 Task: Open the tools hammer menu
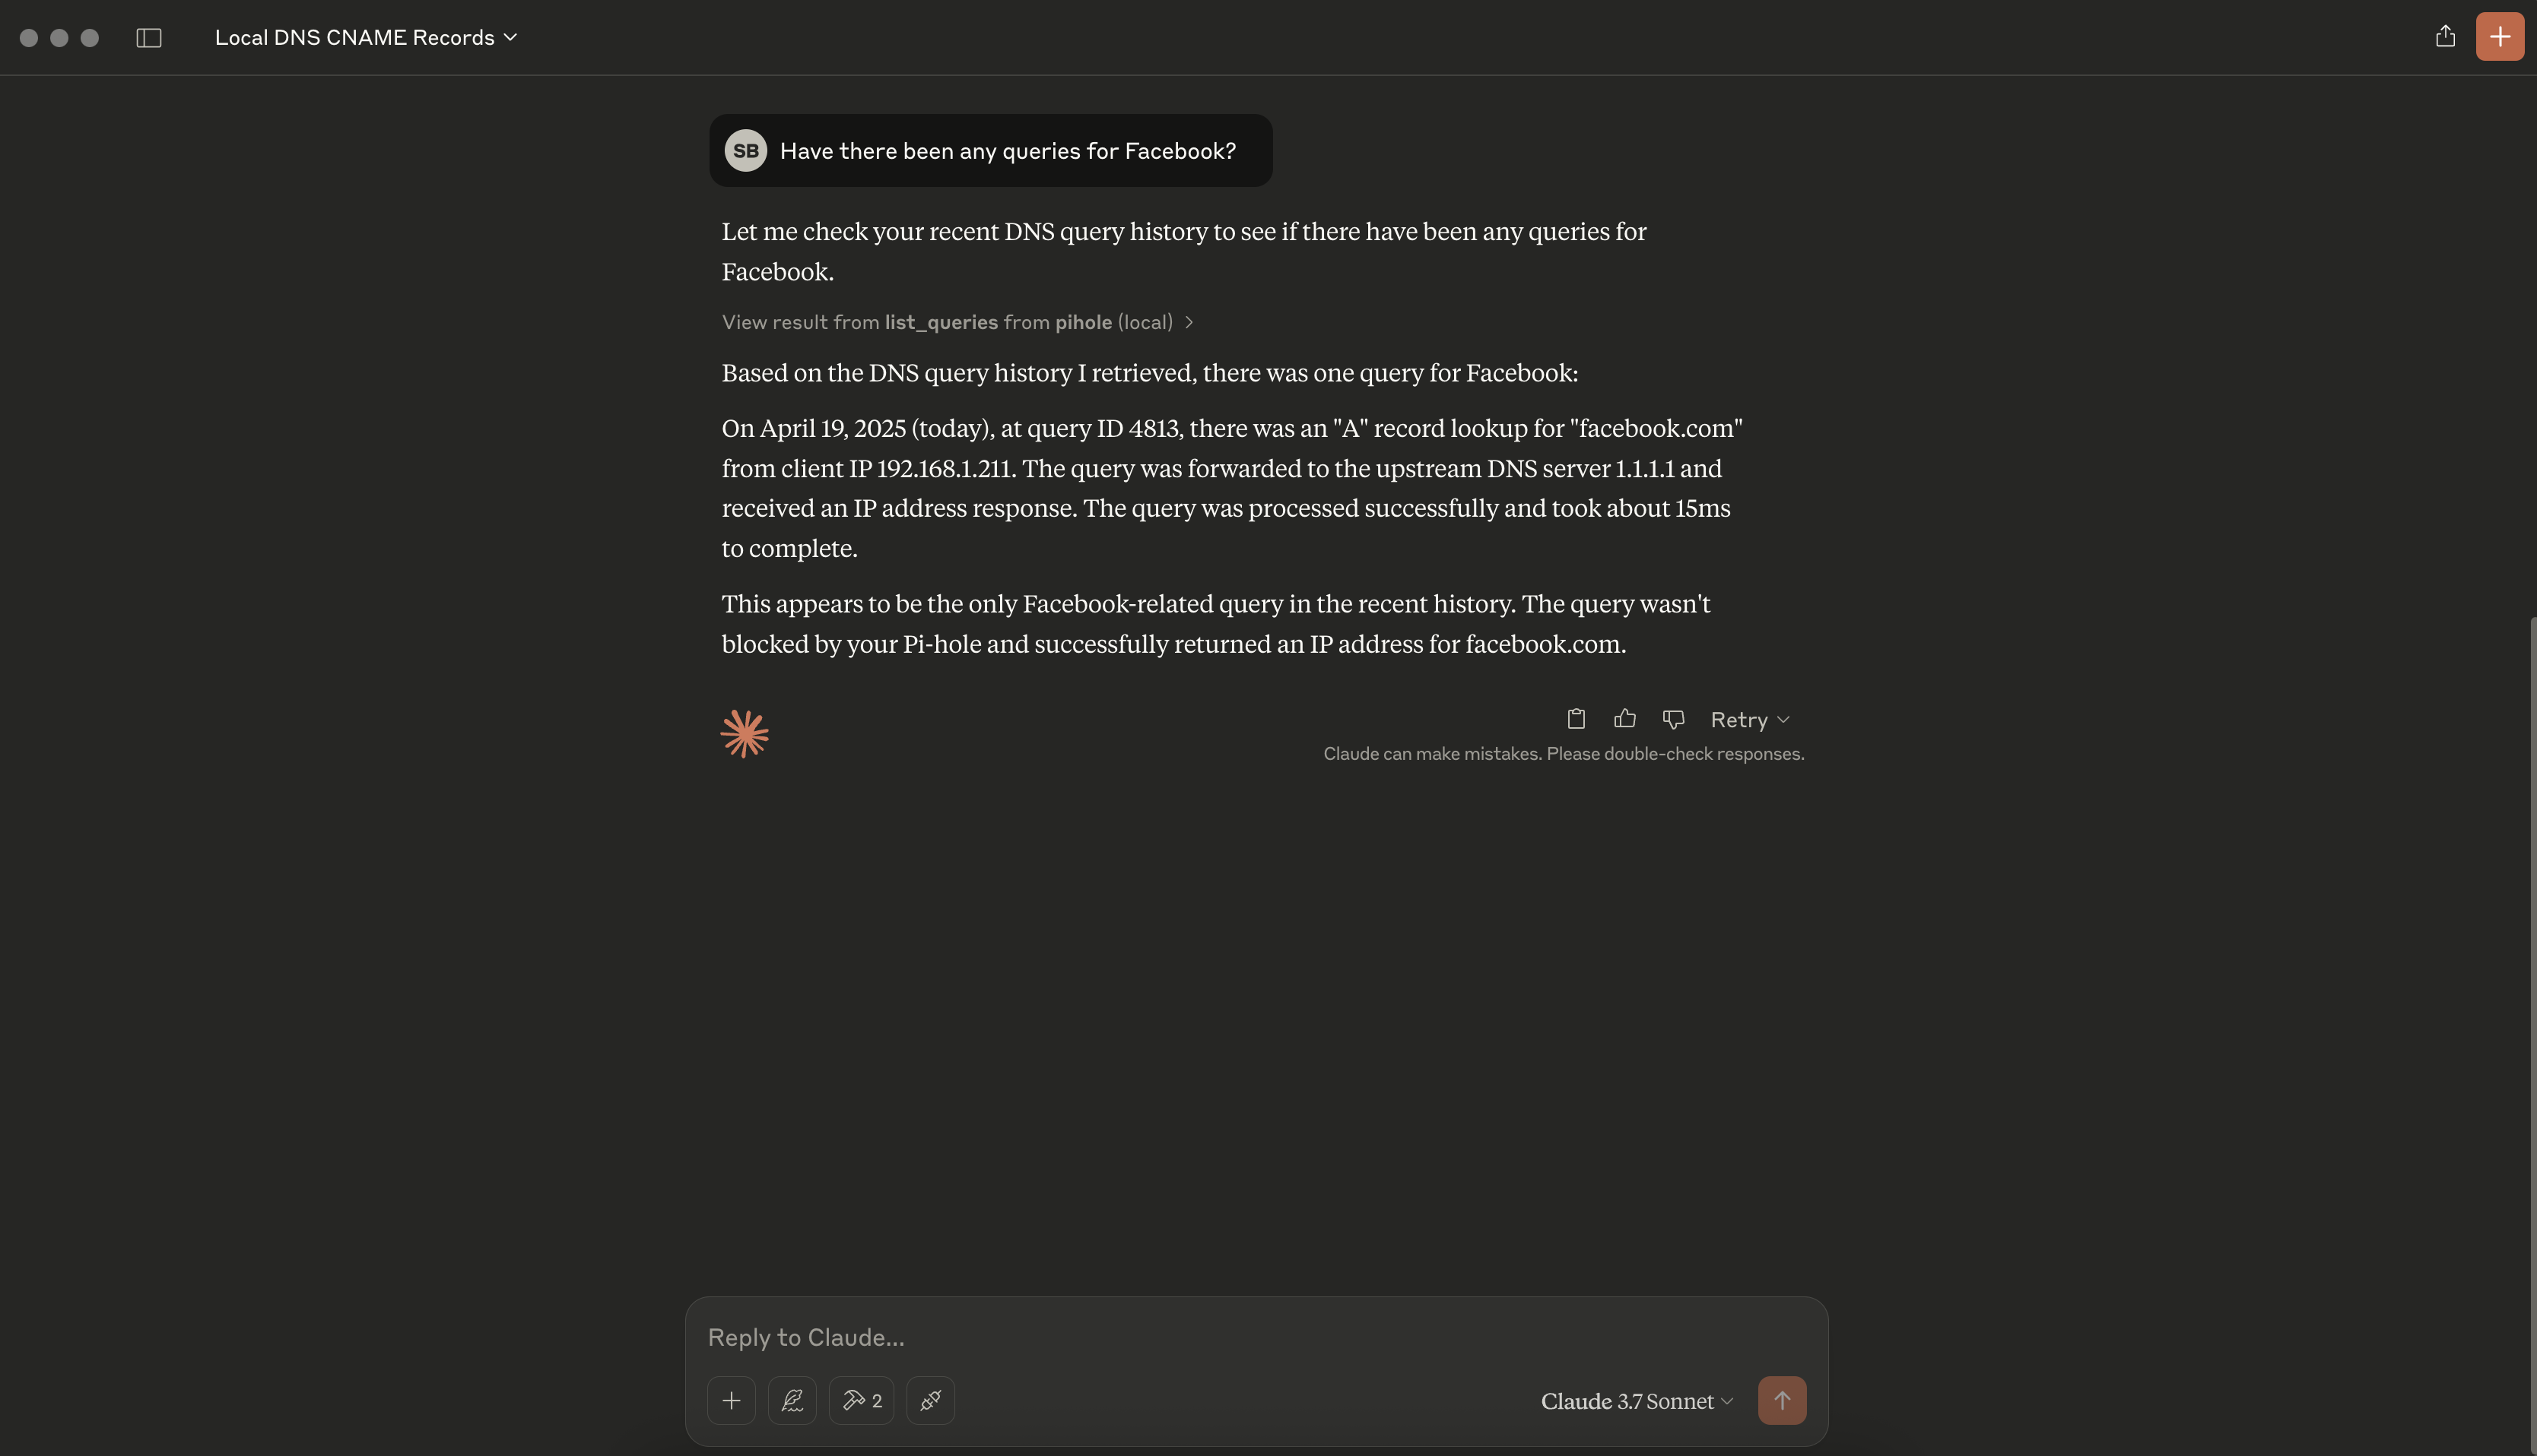[859, 1400]
